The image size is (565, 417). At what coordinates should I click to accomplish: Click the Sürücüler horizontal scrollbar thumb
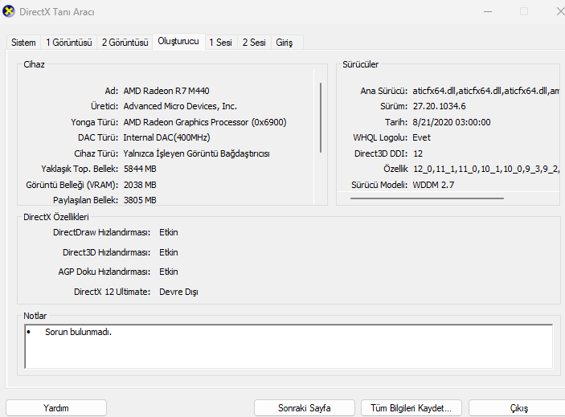pyautogui.click(x=427, y=198)
